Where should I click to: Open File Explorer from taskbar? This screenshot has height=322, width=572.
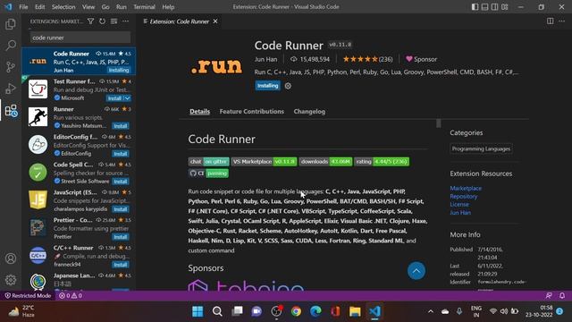[x=355, y=311]
